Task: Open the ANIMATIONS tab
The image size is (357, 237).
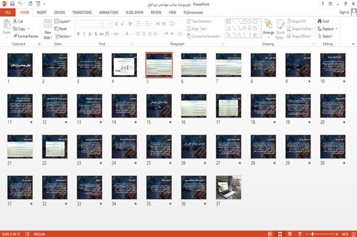Action: pyautogui.click(x=109, y=12)
